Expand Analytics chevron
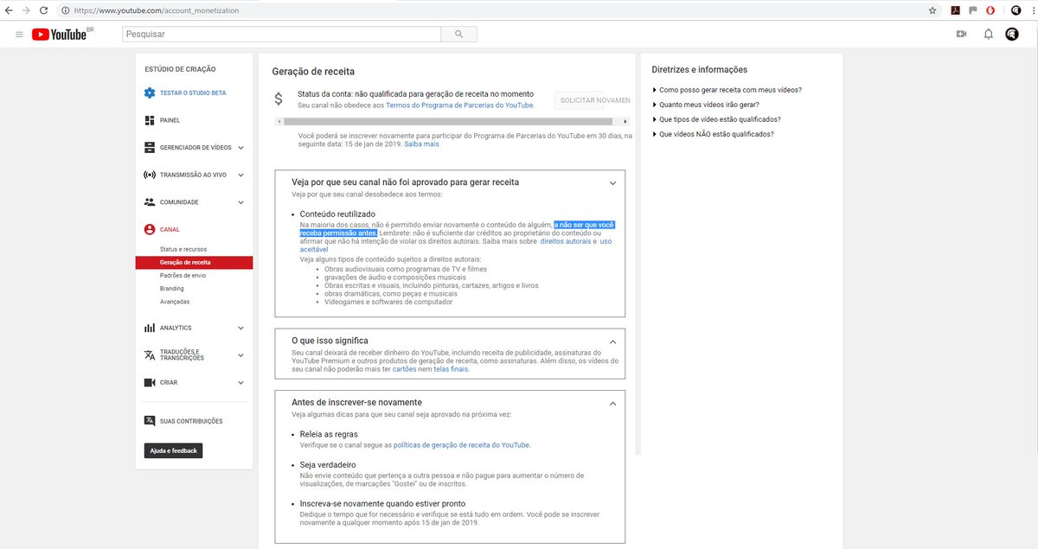Image resolution: width=1038 pixels, height=549 pixels. point(241,328)
